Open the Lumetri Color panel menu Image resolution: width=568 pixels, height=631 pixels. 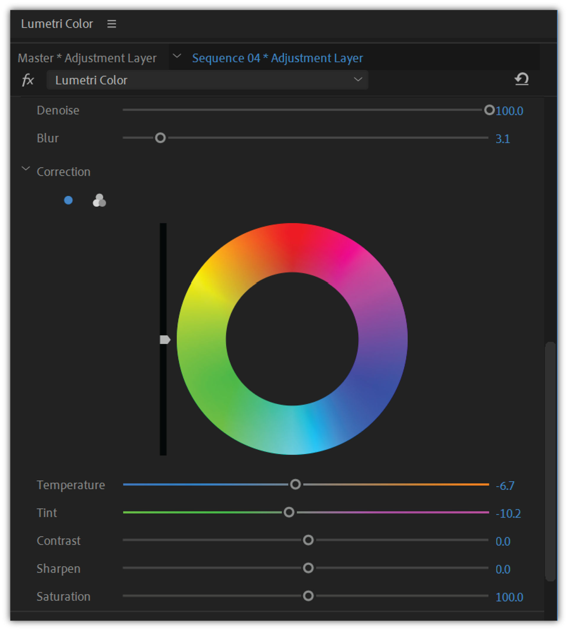(x=112, y=23)
